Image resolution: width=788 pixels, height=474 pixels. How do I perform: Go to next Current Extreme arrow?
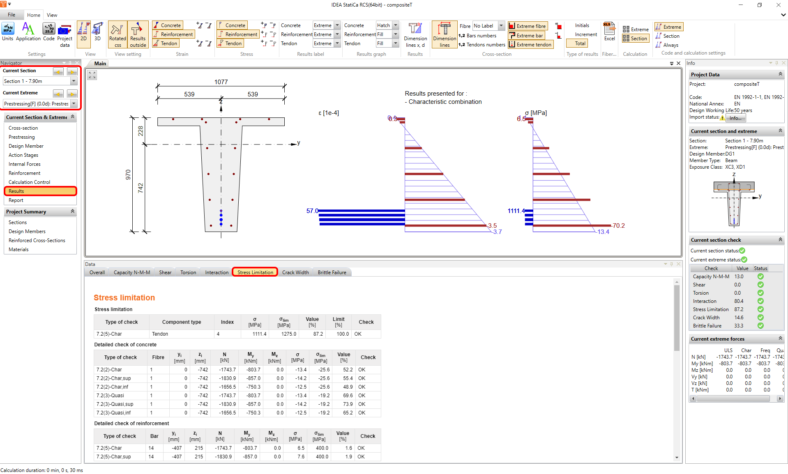pos(72,94)
